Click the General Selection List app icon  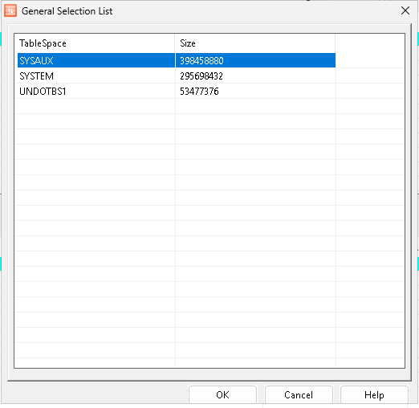pos(10,10)
